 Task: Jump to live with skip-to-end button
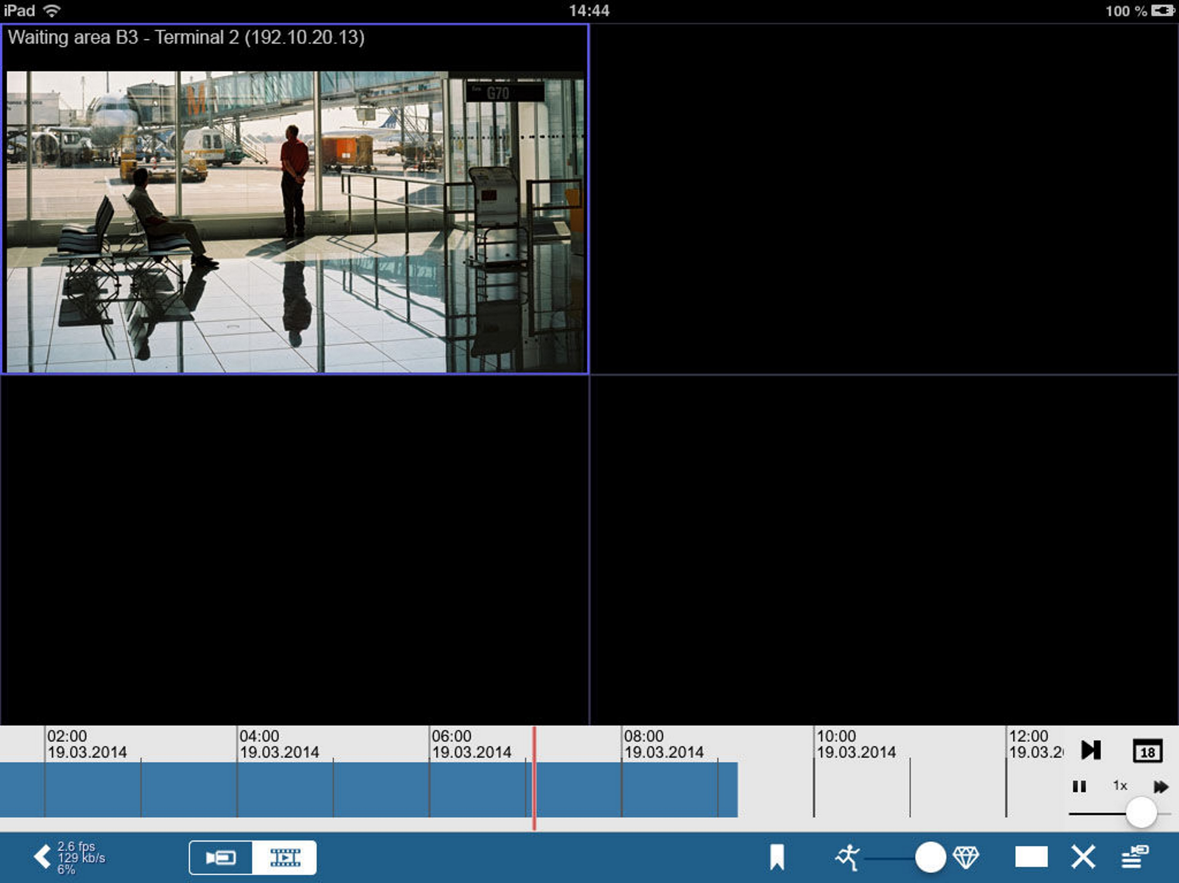click(x=1091, y=750)
